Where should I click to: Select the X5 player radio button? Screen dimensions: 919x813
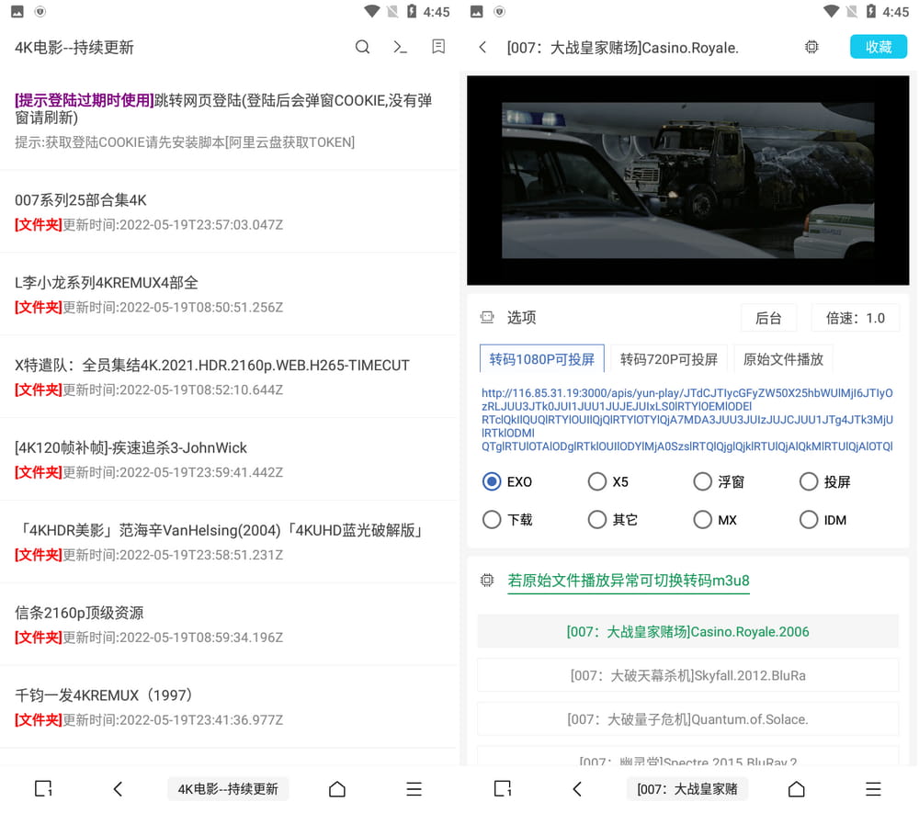coord(597,481)
